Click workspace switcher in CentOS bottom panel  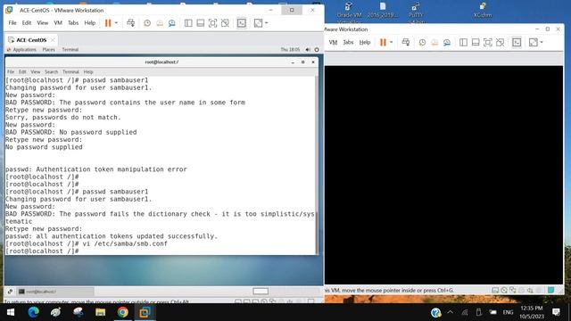click(261, 292)
